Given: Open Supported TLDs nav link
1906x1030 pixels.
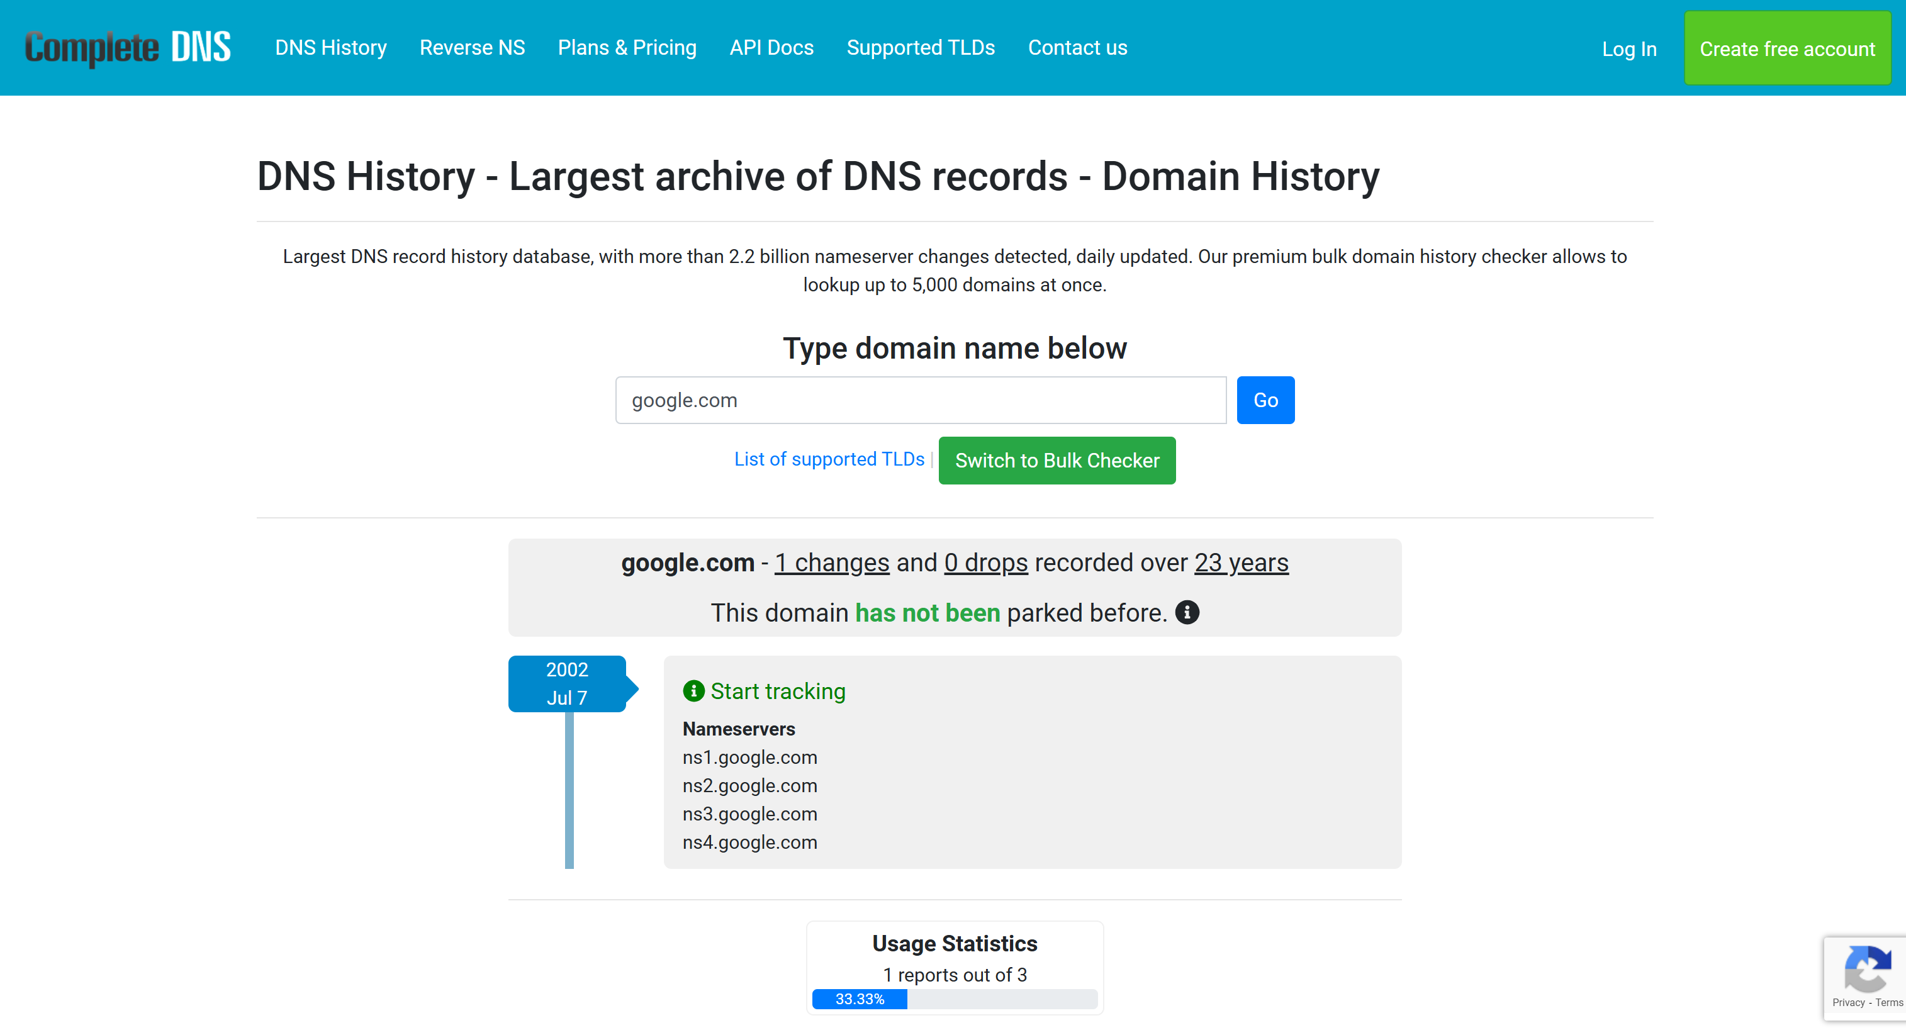Looking at the screenshot, I should [x=921, y=47].
